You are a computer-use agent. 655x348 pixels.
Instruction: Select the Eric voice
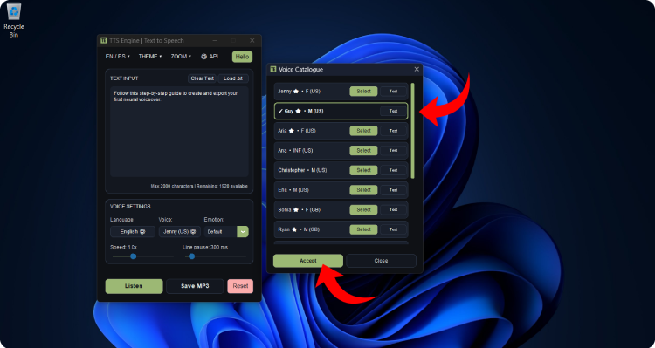click(363, 190)
